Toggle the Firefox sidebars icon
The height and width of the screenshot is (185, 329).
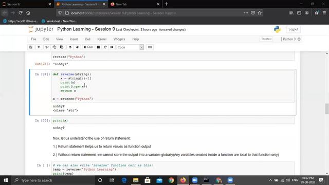click(x=299, y=13)
